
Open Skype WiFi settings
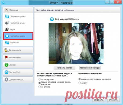click(x=18, y=42)
